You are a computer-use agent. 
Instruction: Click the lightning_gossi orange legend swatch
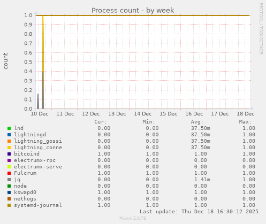9,141
